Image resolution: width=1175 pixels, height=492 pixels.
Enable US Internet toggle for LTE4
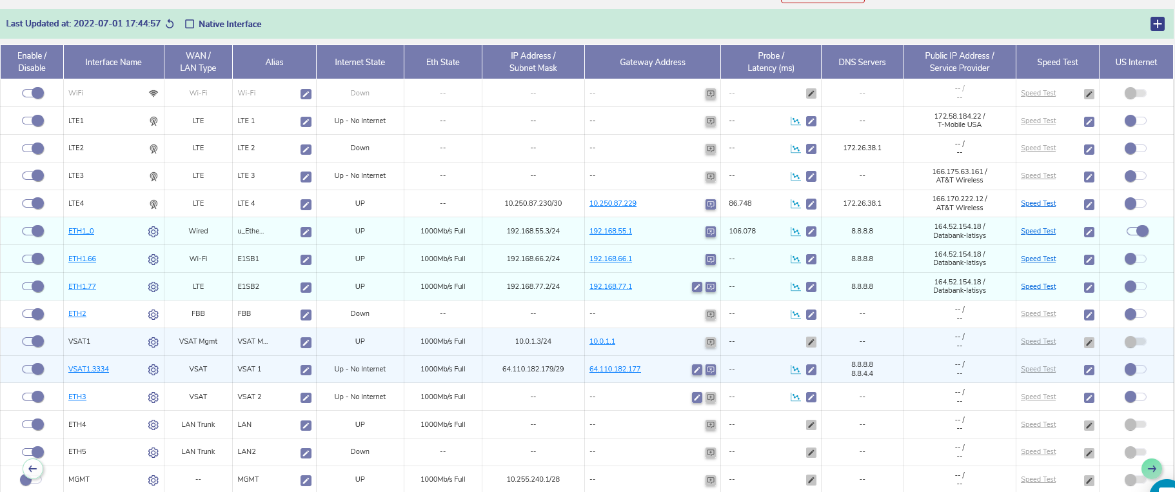pyautogui.click(x=1135, y=204)
